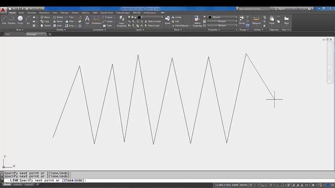Screen dimensions: 335x188
Task: Click the Leader annotation tool
Action: tap(108, 21)
